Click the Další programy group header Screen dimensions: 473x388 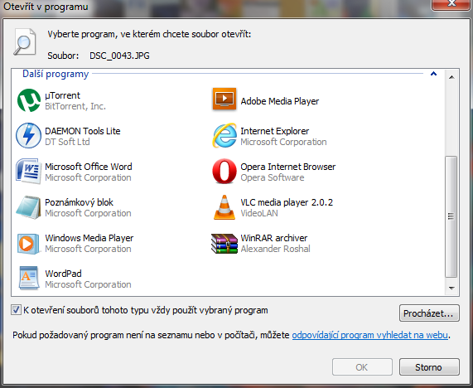point(56,74)
